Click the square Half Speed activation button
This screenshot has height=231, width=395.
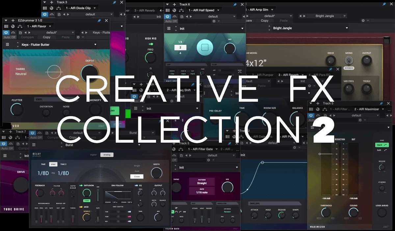click(205, 48)
